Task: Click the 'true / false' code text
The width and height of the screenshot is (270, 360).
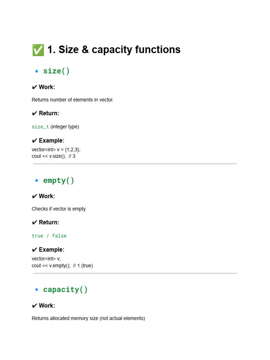Action: pyautogui.click(x=49, y=236)
